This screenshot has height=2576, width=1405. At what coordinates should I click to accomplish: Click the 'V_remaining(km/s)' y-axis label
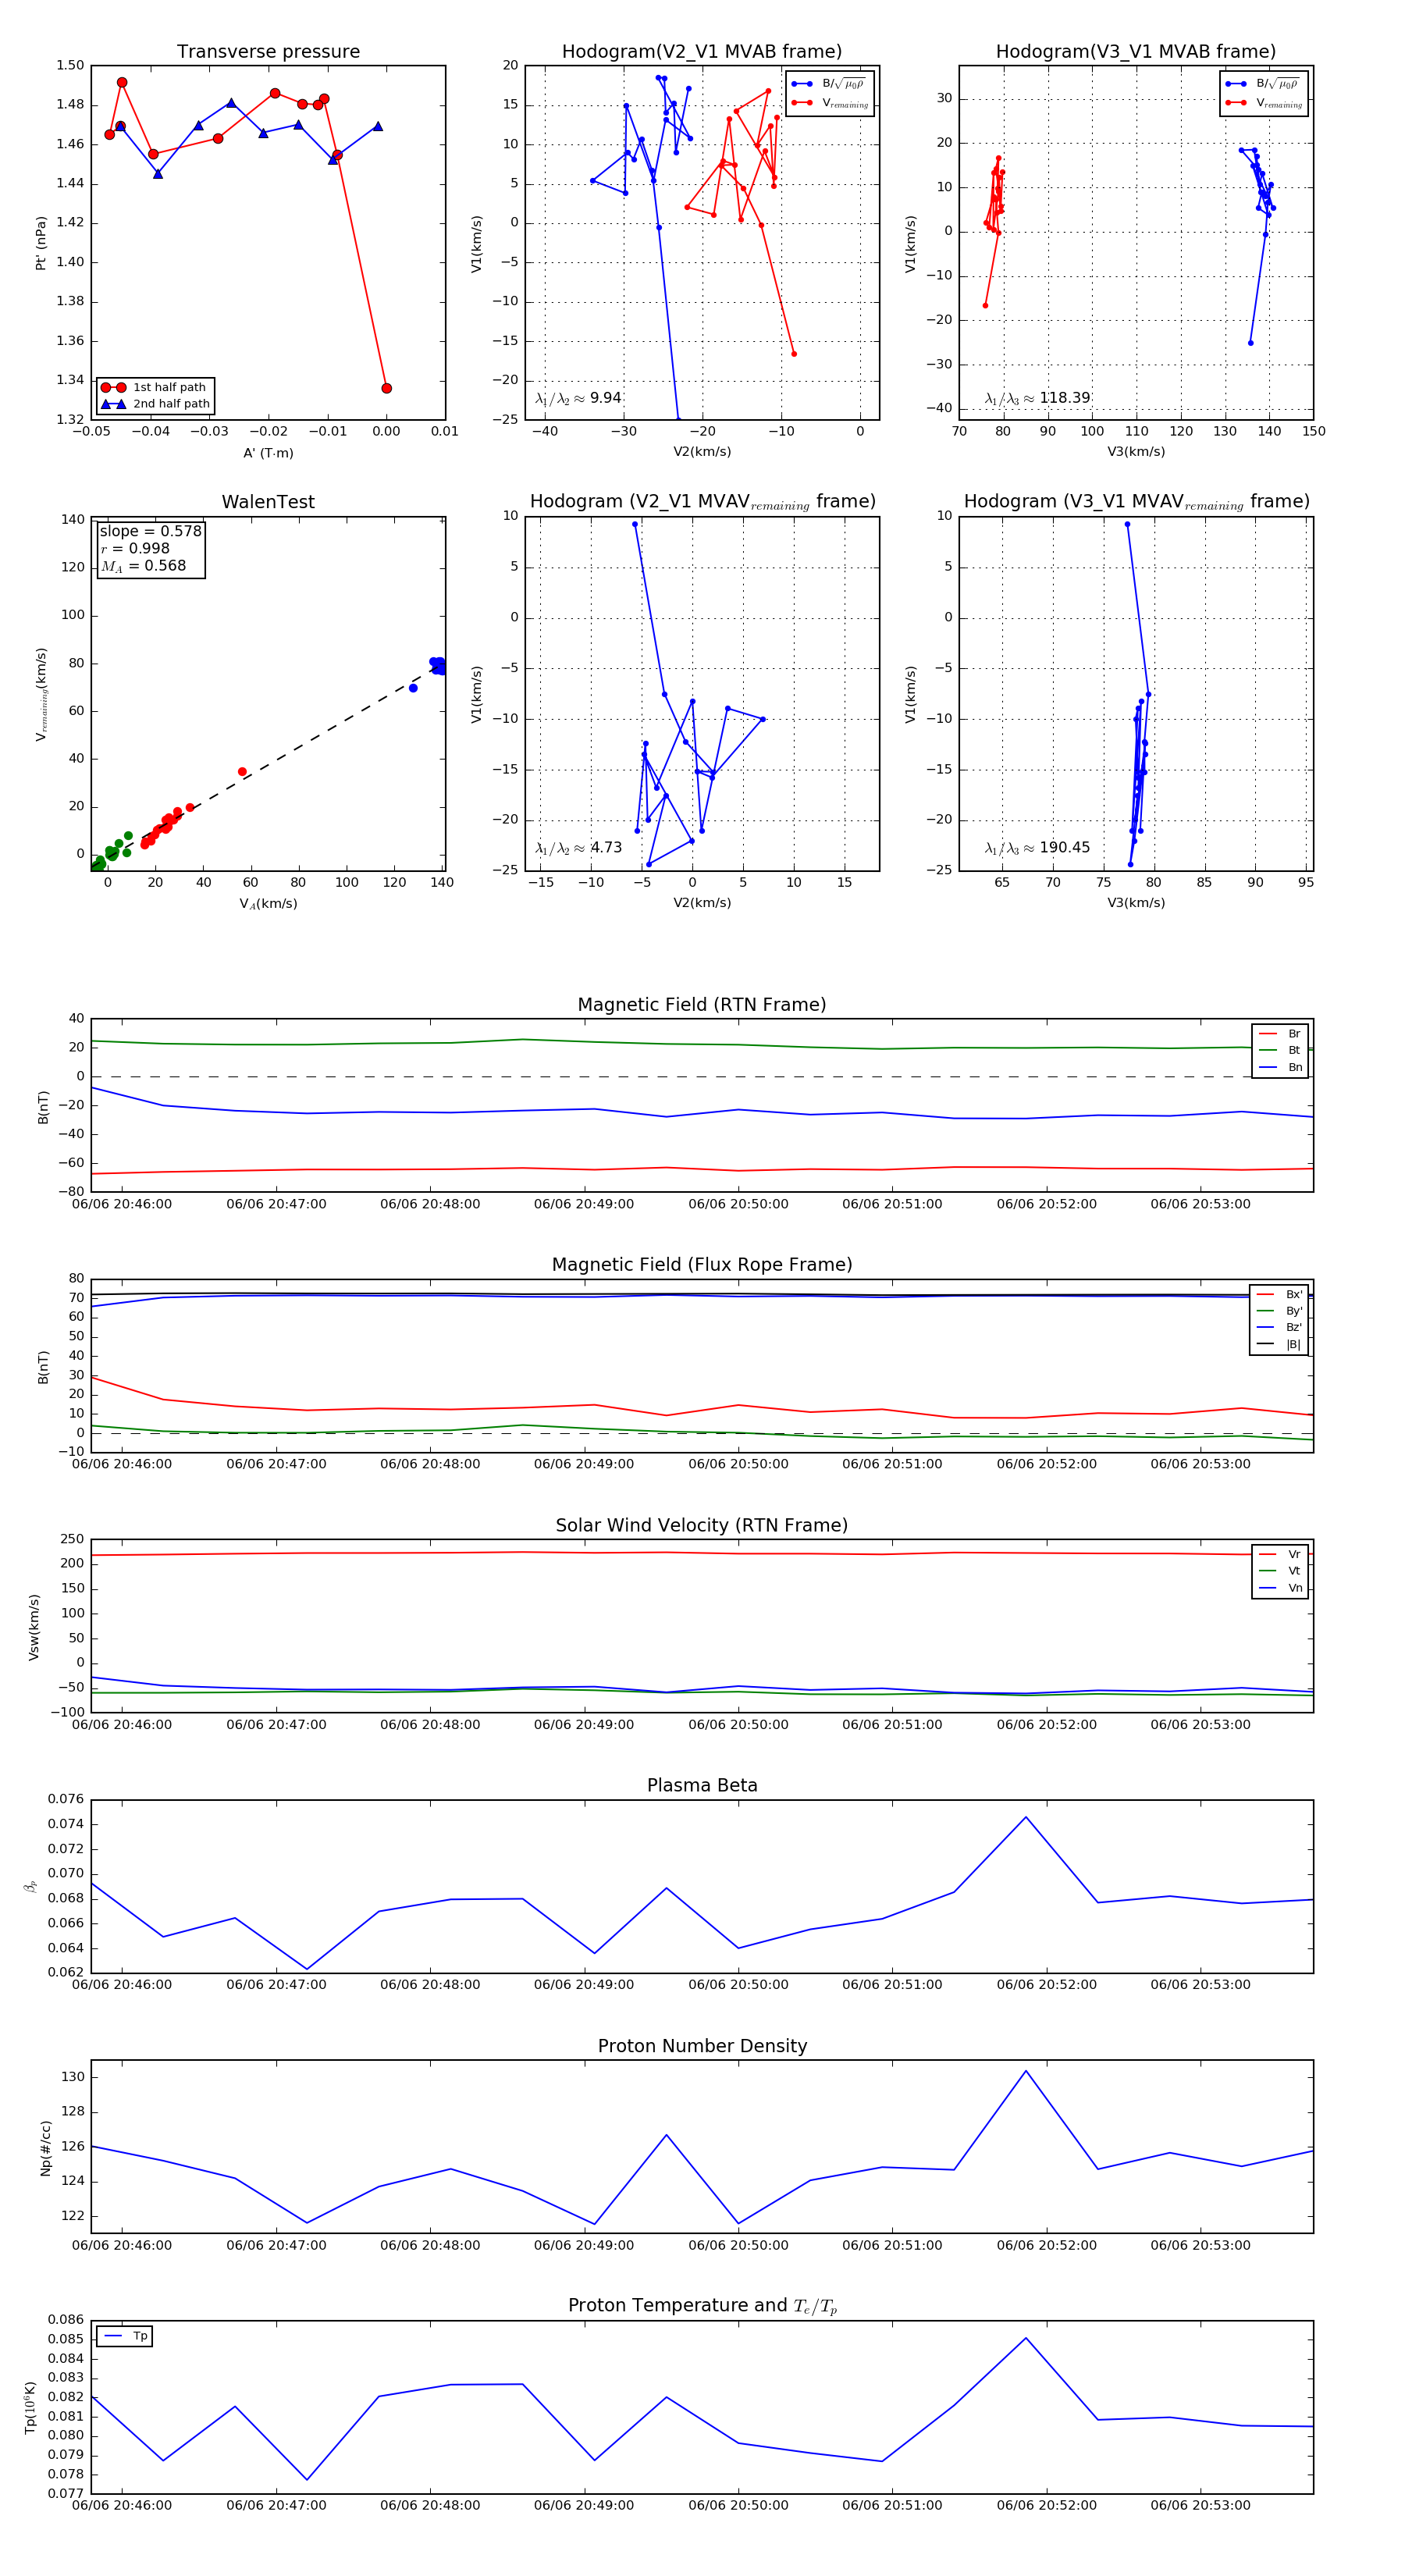click(x=41, y=694)
